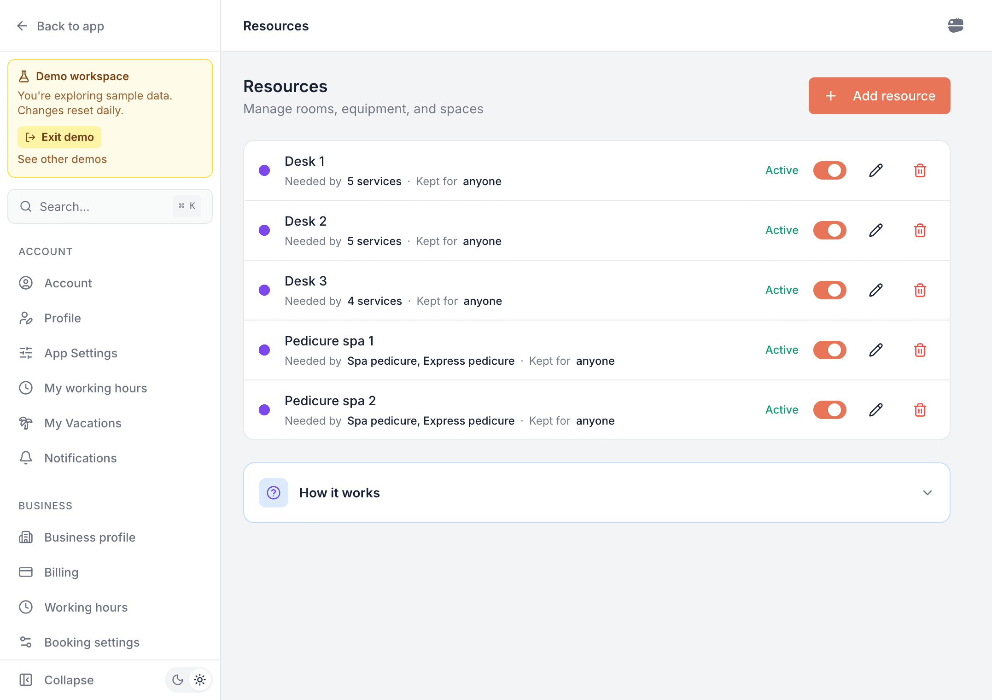Click the purple color dot for Pedicure spa 2
This screenshot has height=700, width=992.
264,410
